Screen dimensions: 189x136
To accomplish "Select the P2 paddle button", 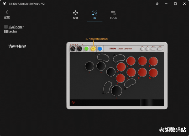I will [x=108, y=87].
